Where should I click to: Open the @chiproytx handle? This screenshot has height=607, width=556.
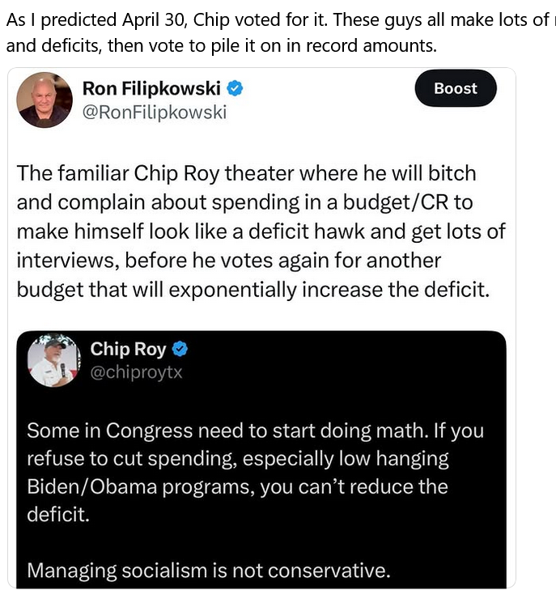tap(136, 373)
